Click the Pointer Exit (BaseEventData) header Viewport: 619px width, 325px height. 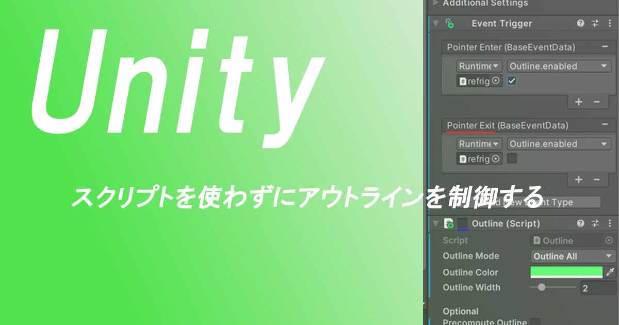pos(508,125)
